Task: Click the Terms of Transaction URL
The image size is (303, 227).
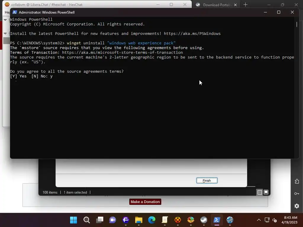Action: 122,53
